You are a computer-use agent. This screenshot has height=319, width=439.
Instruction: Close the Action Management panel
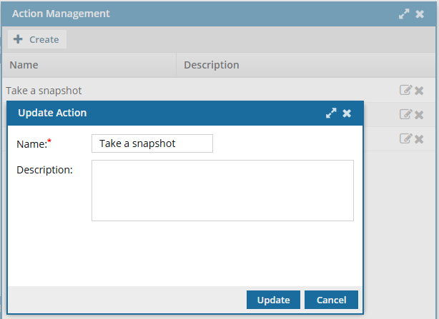coord(421,14)
